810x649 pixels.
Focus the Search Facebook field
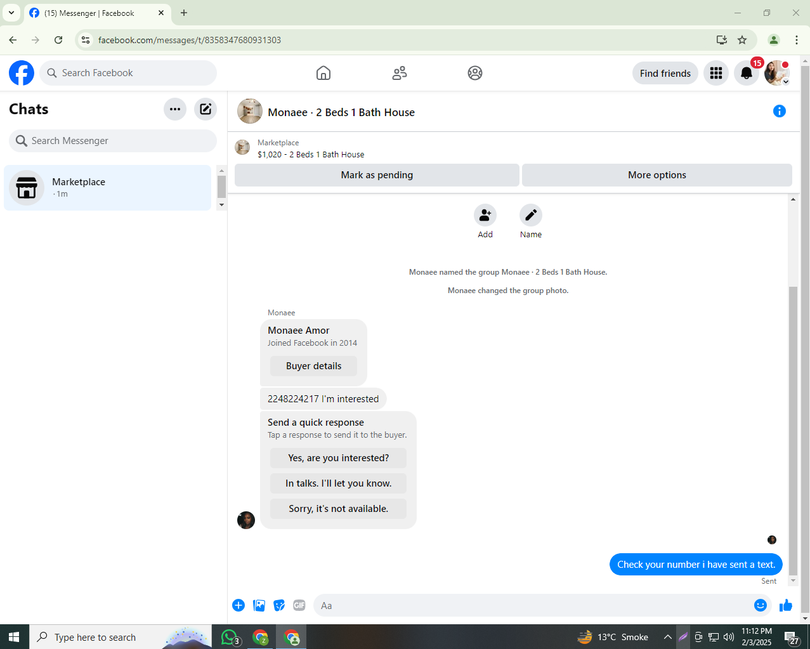click(128, 73)
